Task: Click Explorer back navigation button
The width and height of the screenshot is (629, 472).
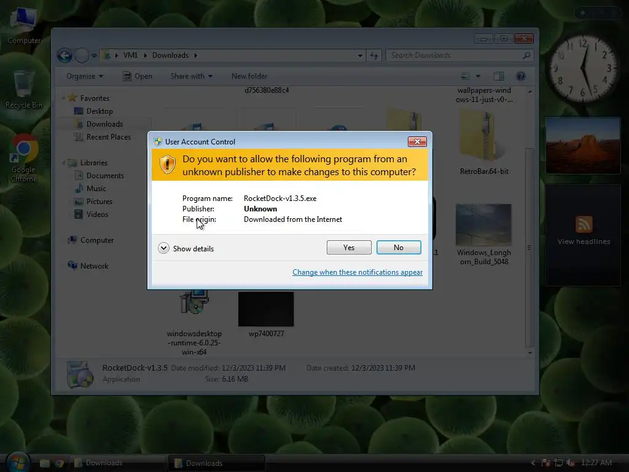Action: pos(64,55)
